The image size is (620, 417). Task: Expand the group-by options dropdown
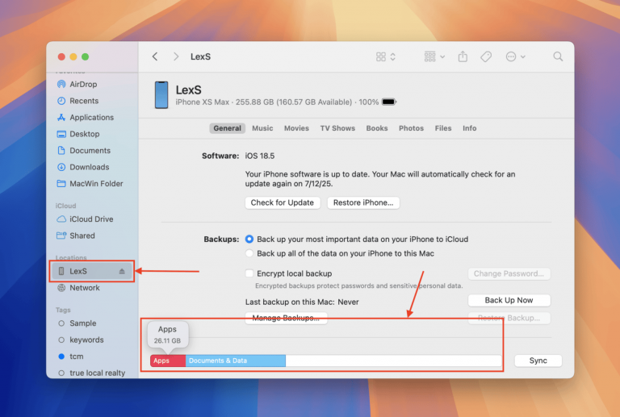click(x=435, y=56)
